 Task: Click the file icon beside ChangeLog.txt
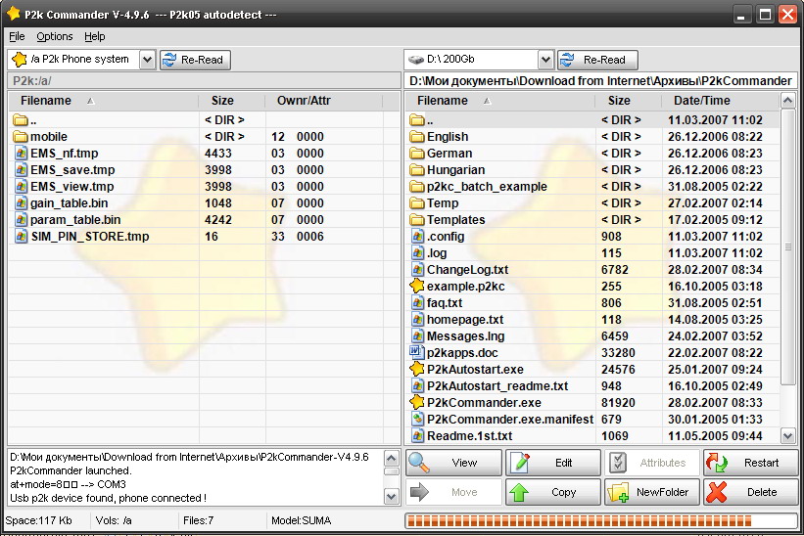coord(418,270)
